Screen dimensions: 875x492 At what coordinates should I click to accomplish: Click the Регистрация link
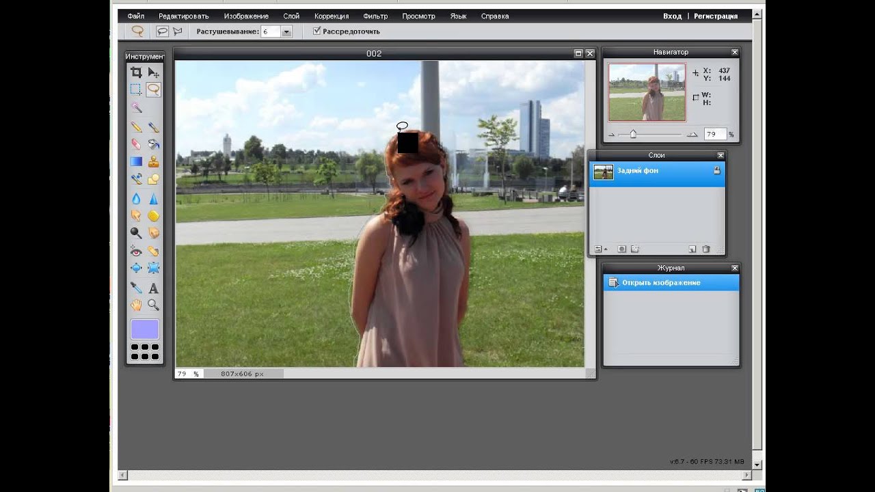click(716, 16)
